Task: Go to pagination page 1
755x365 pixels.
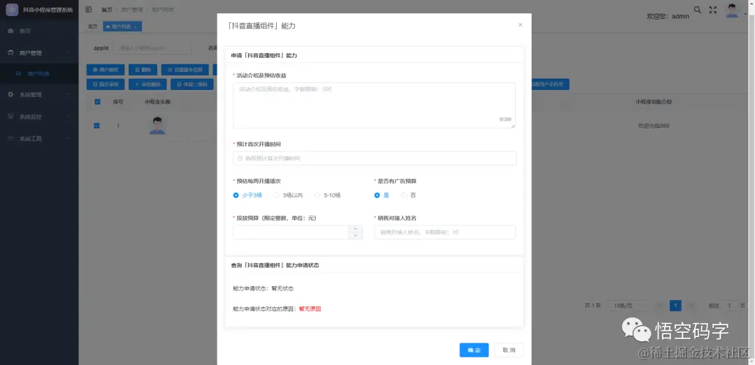Action: 675,306
